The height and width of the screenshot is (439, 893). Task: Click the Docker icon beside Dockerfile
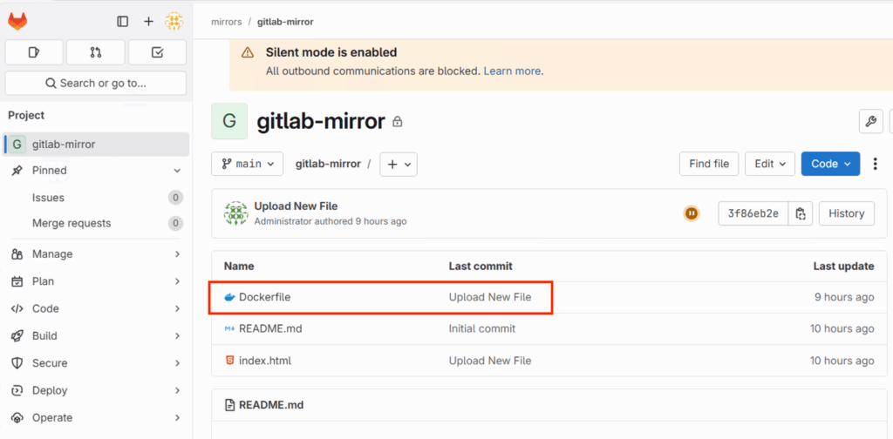click(x=229, y=297)
